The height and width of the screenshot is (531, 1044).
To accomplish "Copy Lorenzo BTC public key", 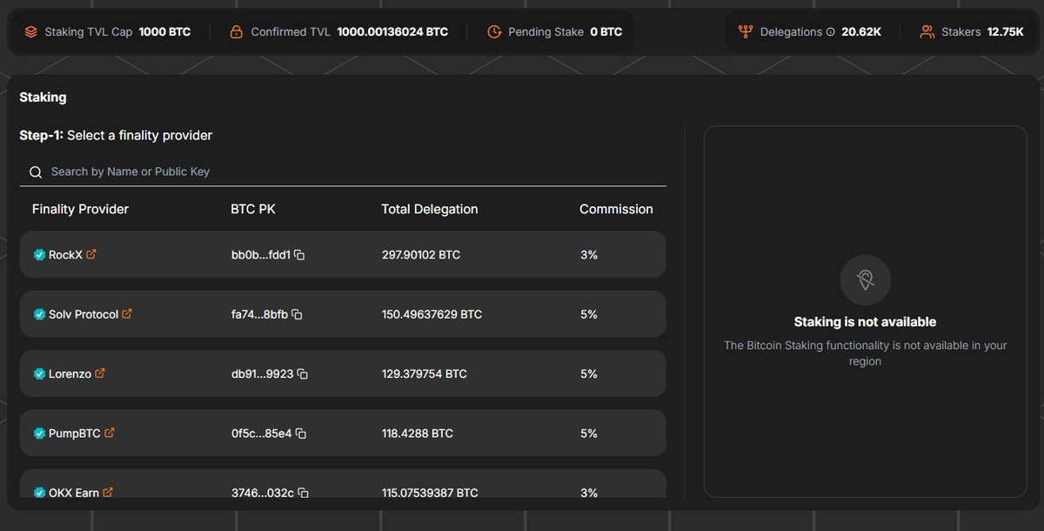I will click(x=303, y=373).
